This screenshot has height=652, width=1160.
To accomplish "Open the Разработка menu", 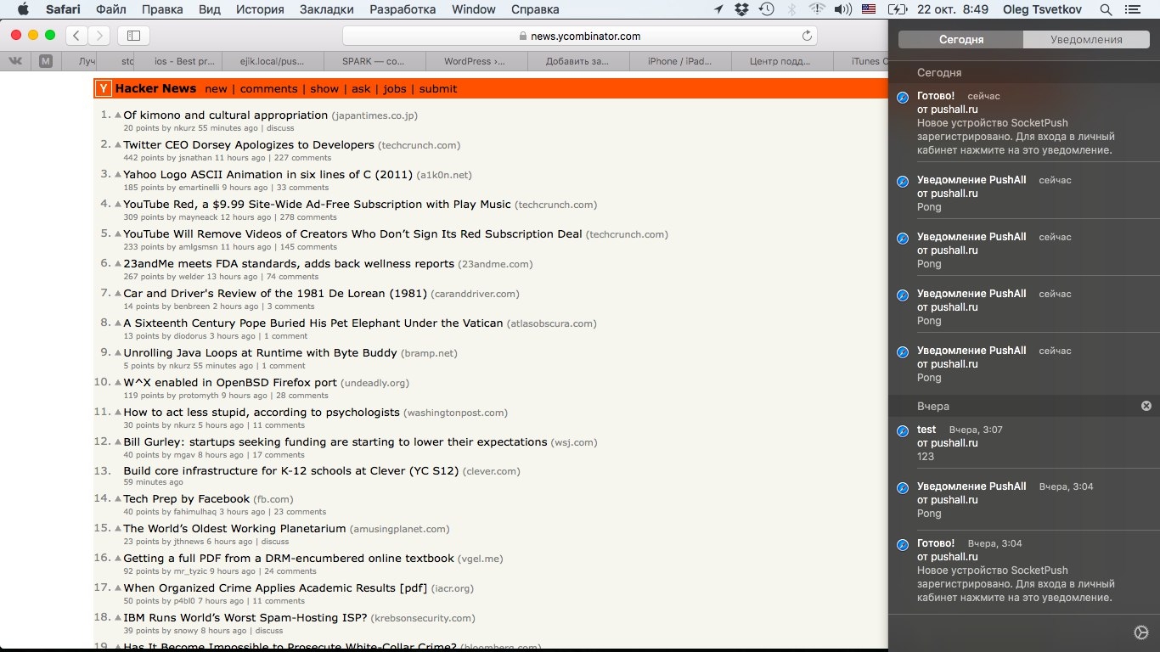I will tap(403, 9).
